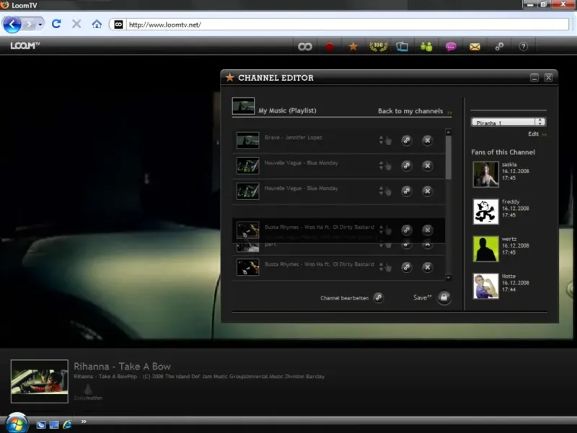Click reorder handle of first Nouvelle Vague row
The width and height of the screenshot is (577, 433).
click(385, 166)
